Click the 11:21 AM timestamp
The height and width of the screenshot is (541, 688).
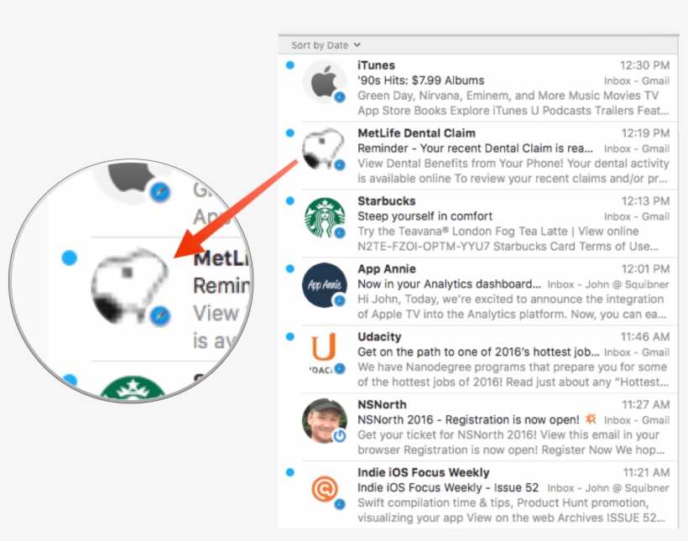pos(646,472)
